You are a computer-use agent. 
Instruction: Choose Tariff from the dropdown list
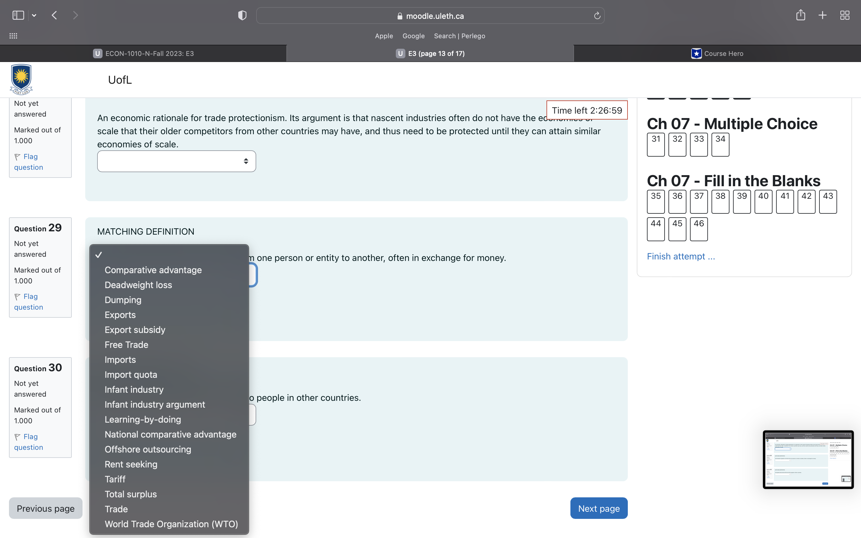click(115, 479)
